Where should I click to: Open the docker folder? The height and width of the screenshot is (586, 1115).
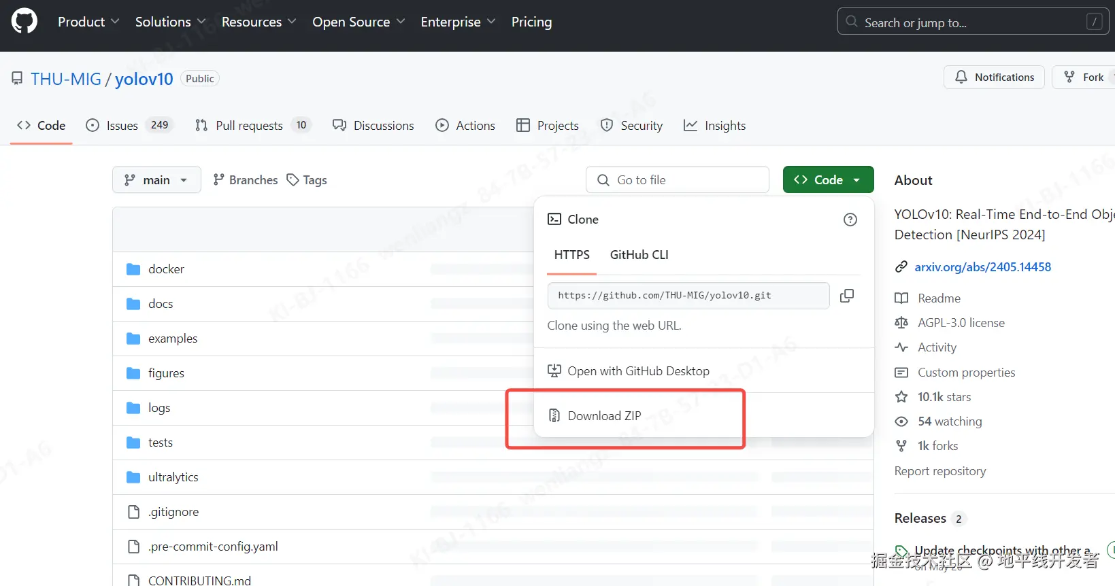(x=166, y=269)
